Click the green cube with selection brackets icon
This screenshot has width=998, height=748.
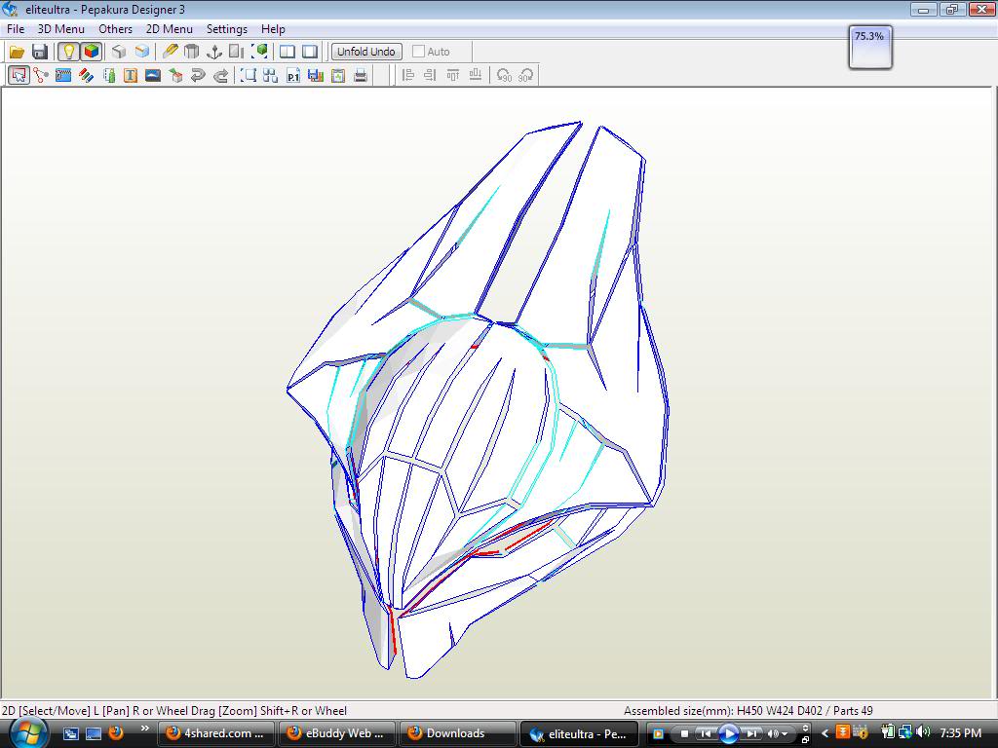pyautogui.click(x=259, y=52)
